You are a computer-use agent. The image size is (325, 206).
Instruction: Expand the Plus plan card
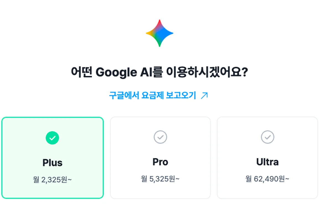52,158
